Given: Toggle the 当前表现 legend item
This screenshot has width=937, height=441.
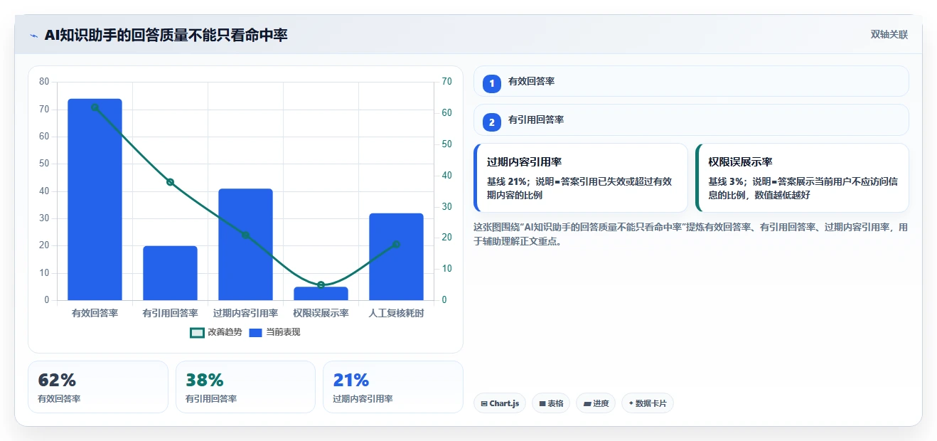Looking at the screenshot, I should pos(274,332).
